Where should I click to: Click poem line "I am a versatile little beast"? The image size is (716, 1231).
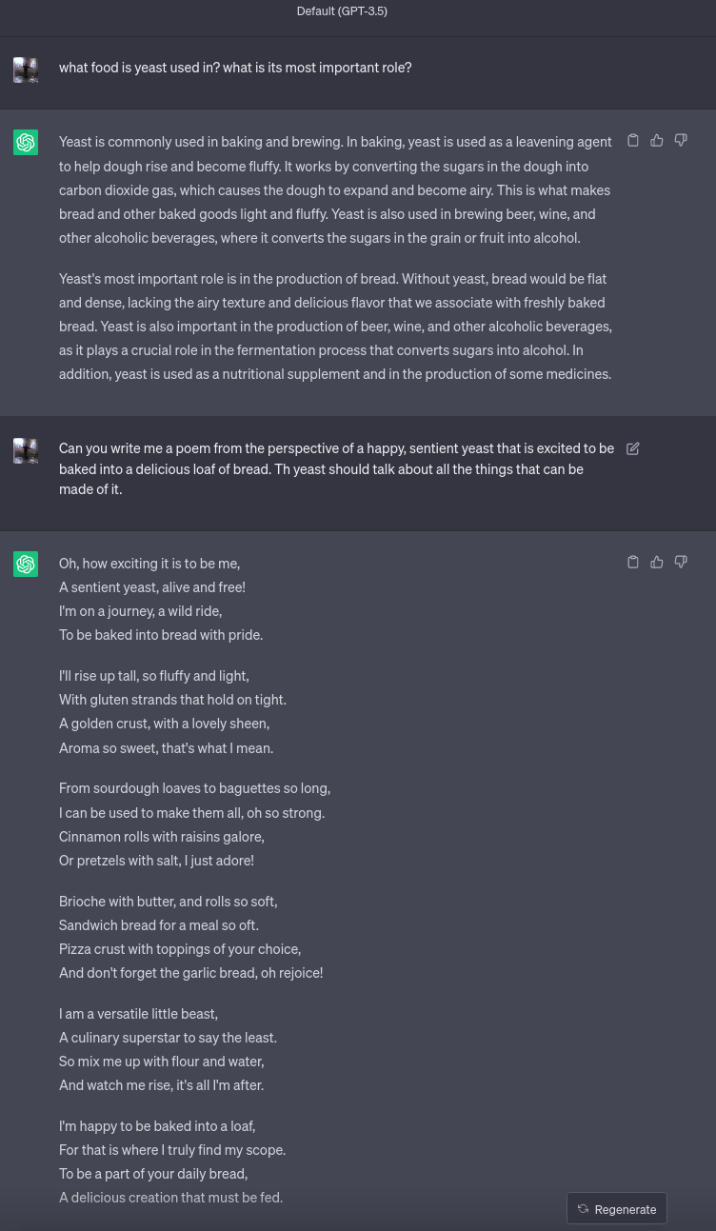tap(138, 1014)
